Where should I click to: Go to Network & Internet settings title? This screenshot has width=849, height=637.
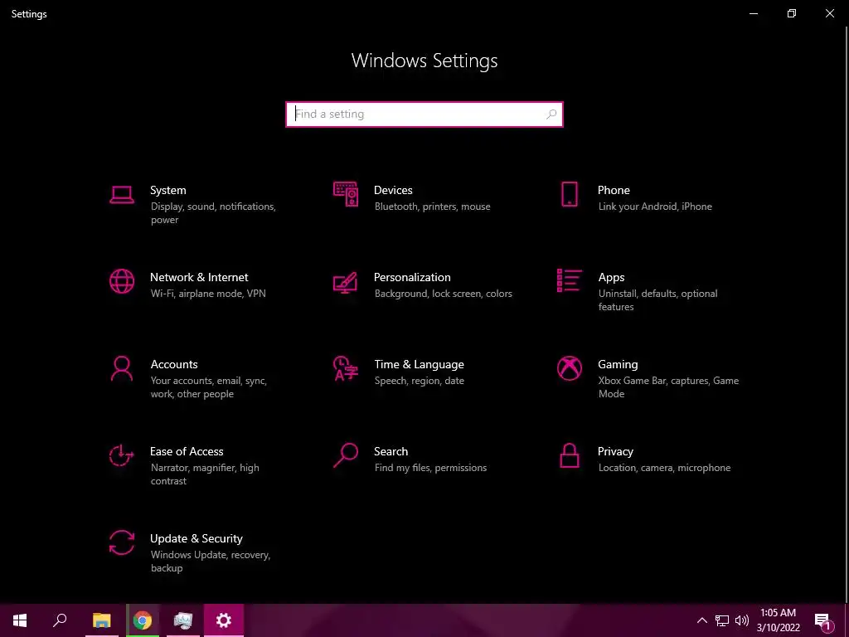click(x=199, y=277)
